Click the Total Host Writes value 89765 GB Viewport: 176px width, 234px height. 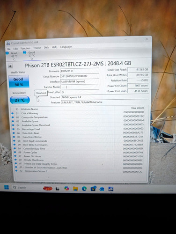138,75
